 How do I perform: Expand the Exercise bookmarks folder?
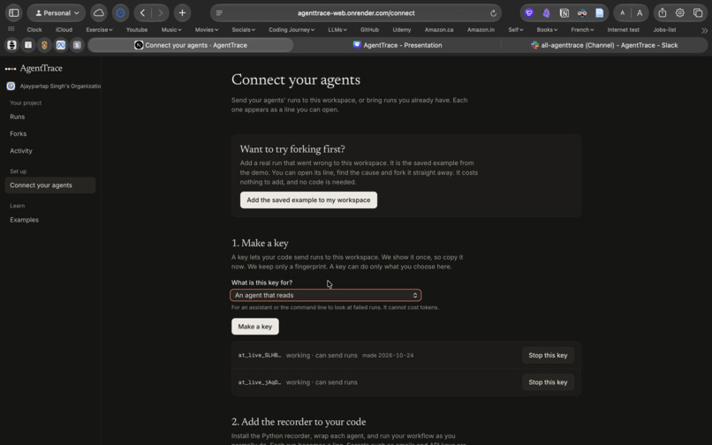pyautogui.click(x=99, y=29)
